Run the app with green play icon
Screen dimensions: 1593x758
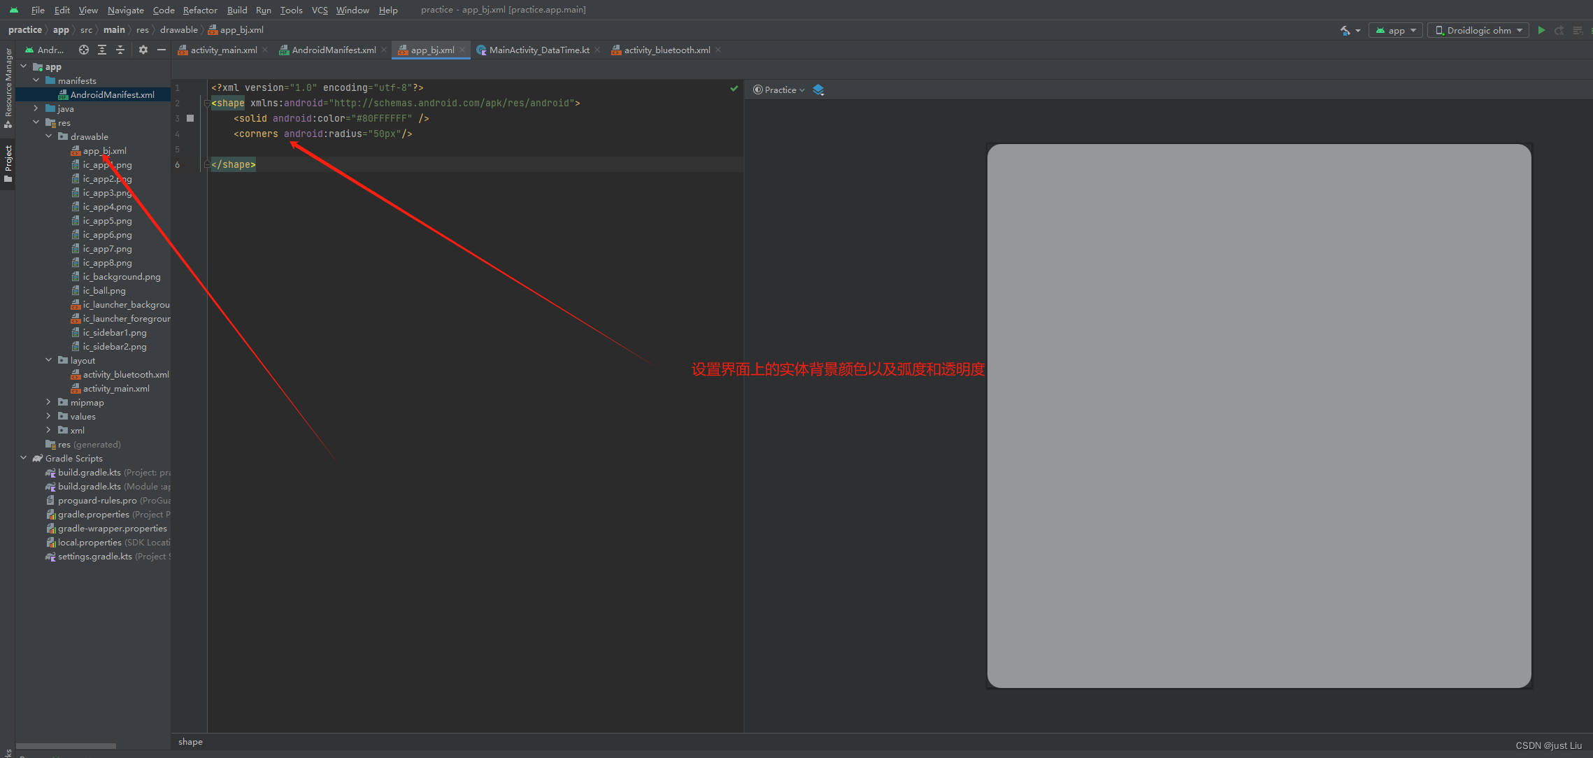click(1541, 30)
